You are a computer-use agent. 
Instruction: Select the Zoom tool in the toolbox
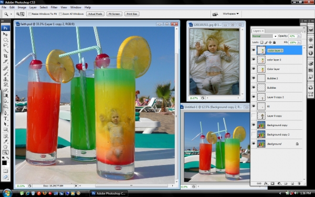(5, 152)
